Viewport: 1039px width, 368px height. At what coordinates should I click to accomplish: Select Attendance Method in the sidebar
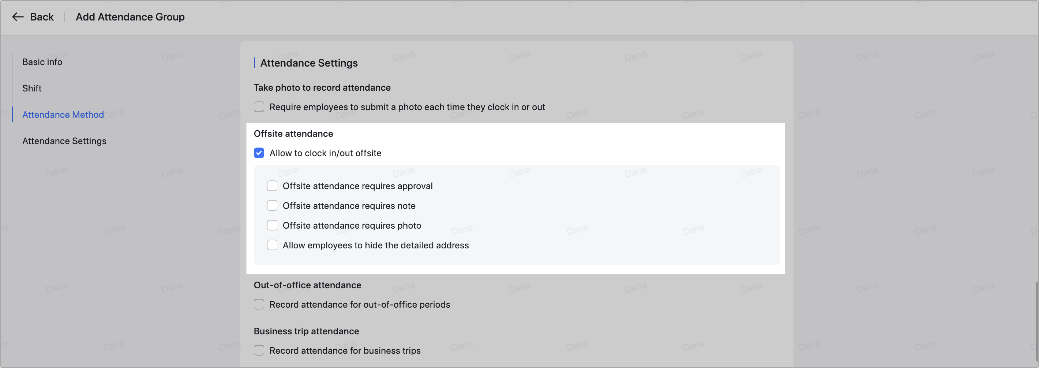[63, 114]
